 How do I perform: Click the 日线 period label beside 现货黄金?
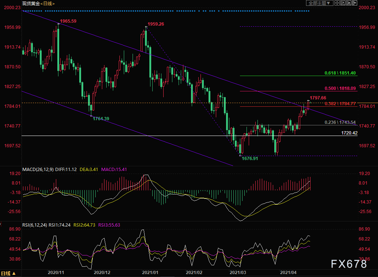(47, 3)
